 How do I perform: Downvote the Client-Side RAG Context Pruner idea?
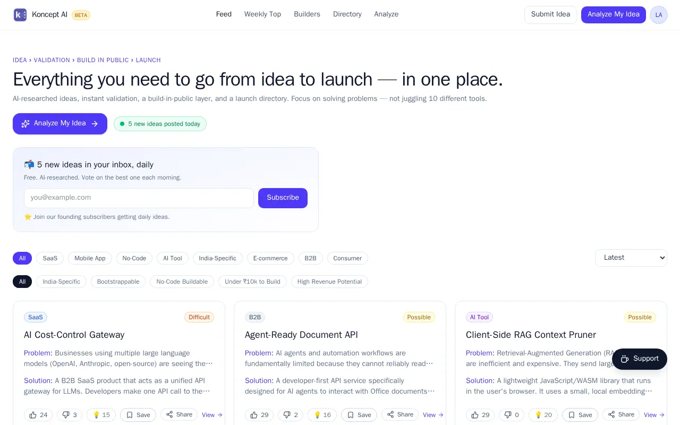[512, 415]
